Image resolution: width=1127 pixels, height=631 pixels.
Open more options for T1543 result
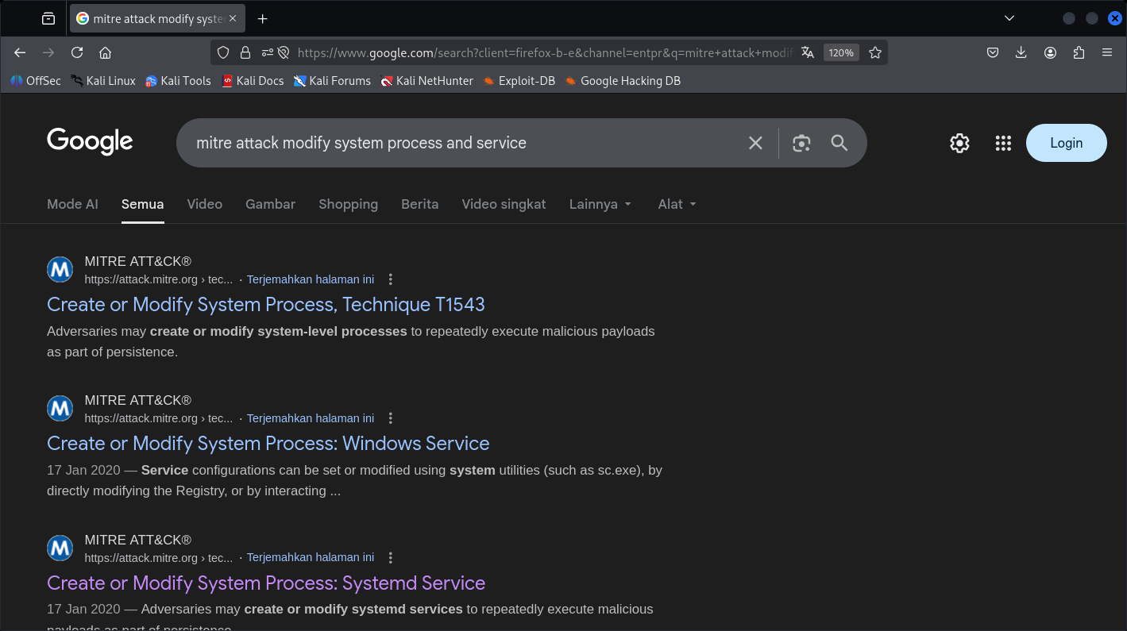coord(390,279)
